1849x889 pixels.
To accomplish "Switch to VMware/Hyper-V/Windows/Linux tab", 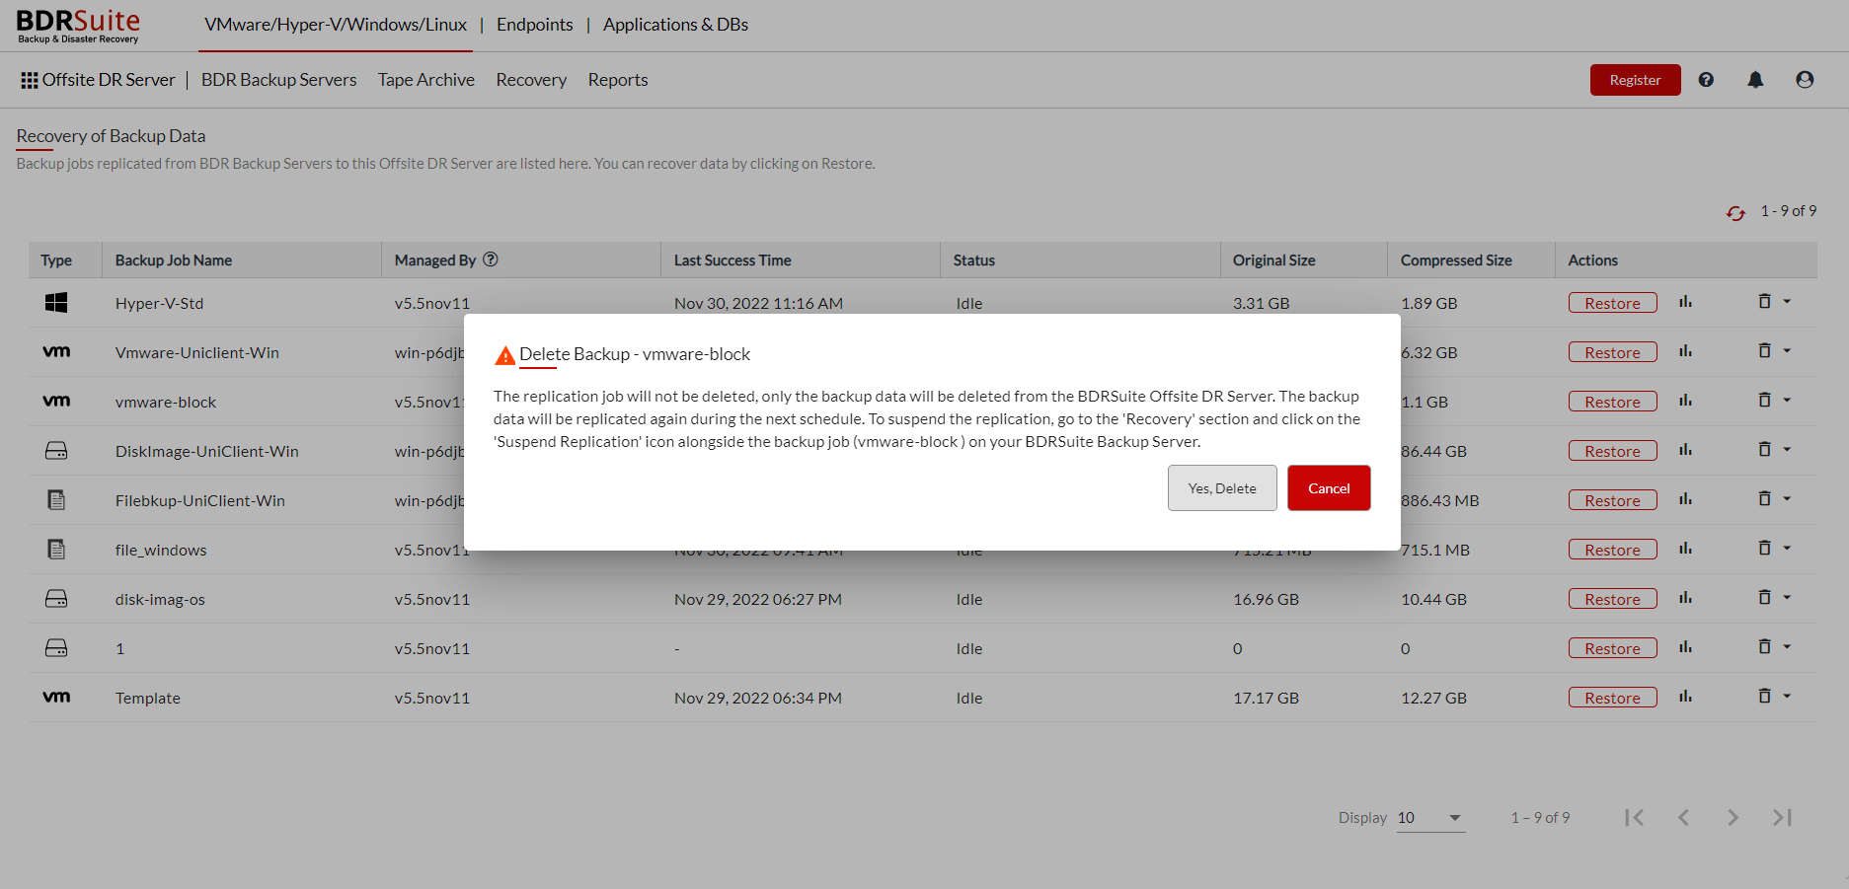I will tap(336, 25).
